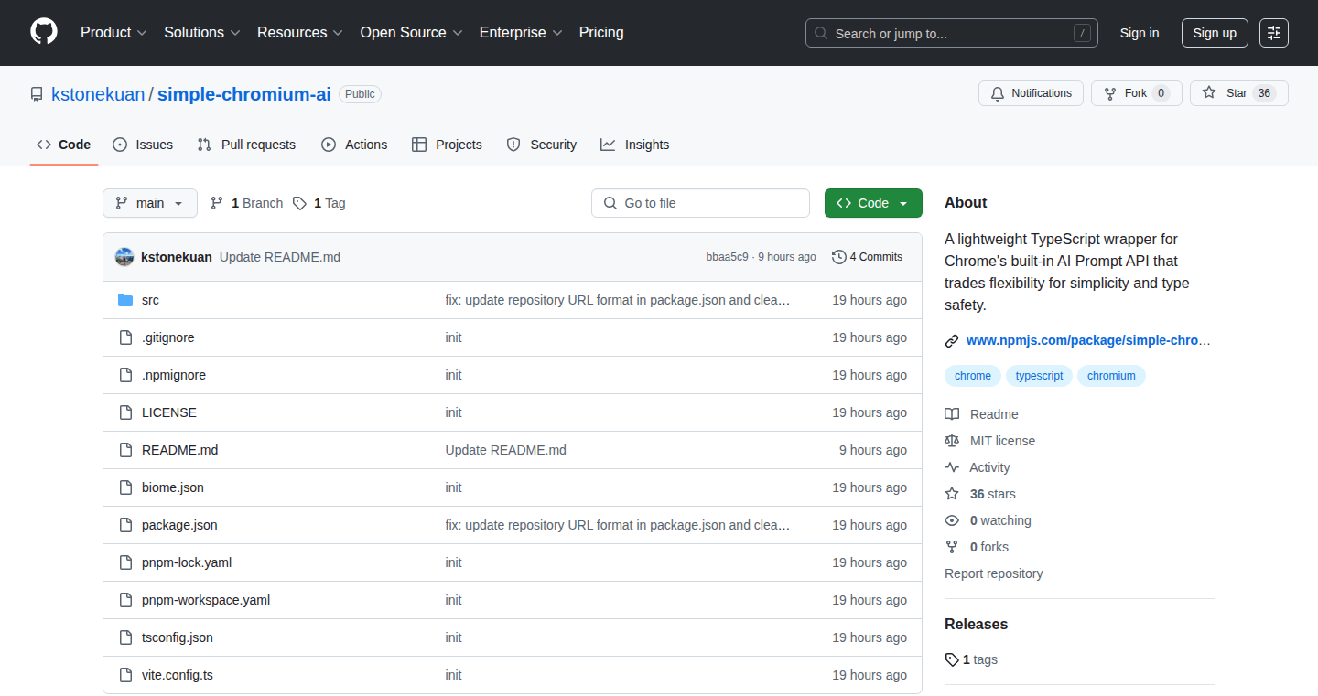Switch to the Actions tab

click(x=354, y=145)
